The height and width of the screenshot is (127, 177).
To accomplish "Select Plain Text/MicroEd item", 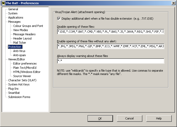I will click(x=25, y=68).
